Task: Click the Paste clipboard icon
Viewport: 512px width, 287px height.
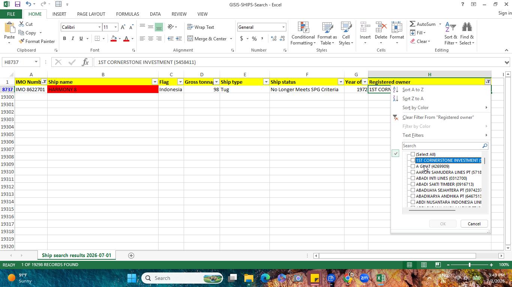Action: click(9, 28)
